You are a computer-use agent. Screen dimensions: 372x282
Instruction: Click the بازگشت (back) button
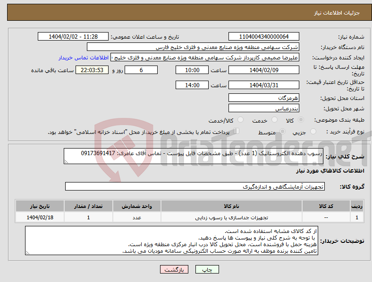174,269
